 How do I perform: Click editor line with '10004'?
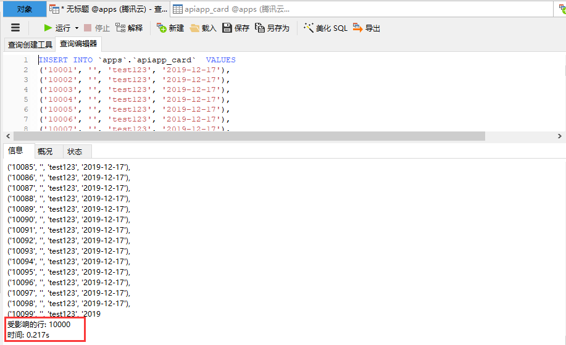tap(135, 99)
